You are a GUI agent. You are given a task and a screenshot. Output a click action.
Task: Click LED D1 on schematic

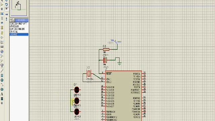(x=77, y=90)
